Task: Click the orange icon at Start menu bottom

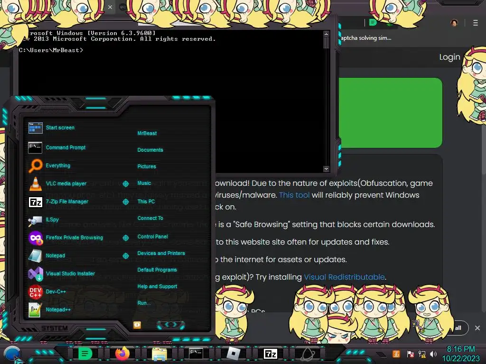Action: coord(137,325)
